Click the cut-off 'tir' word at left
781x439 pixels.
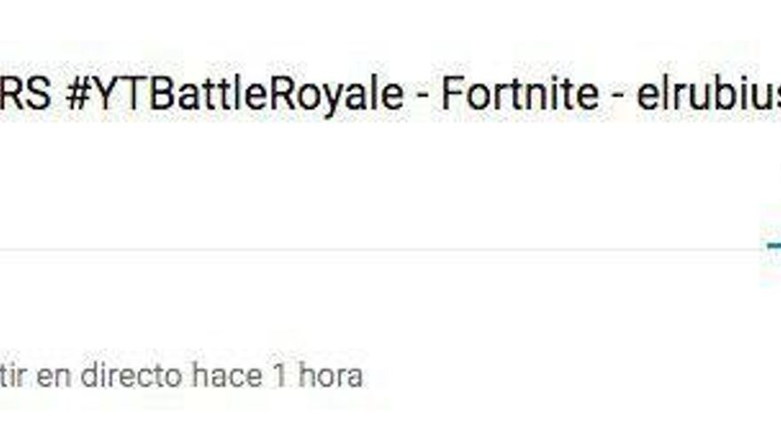[x=12, y=375]
